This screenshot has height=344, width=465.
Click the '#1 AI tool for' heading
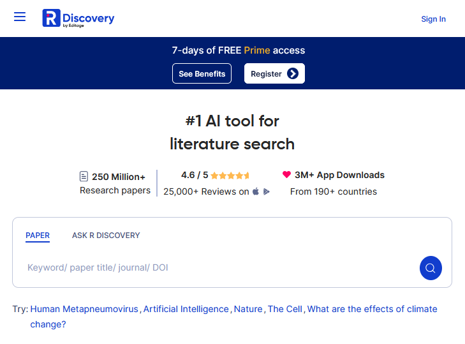pos(232,121)
